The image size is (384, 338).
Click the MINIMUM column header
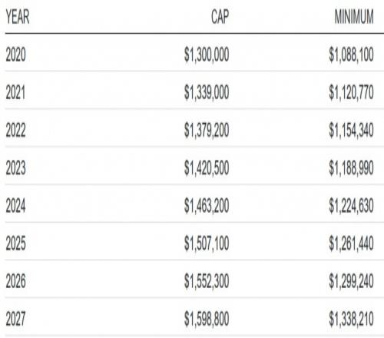pyautogui.click(x=354, y=17)
